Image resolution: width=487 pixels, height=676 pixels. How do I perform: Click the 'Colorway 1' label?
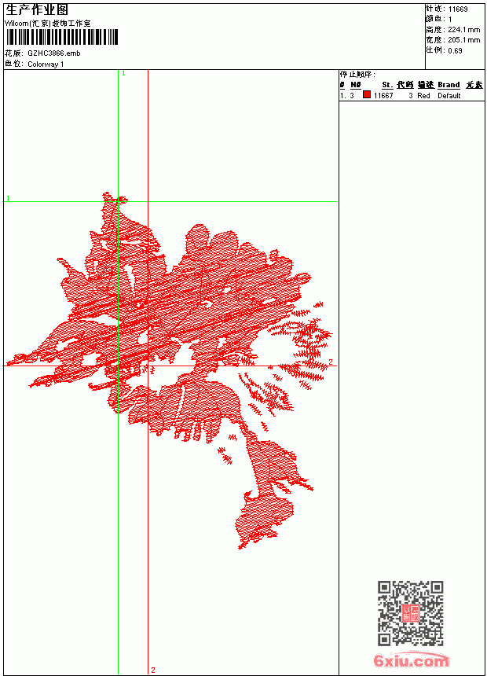[46, 64]
